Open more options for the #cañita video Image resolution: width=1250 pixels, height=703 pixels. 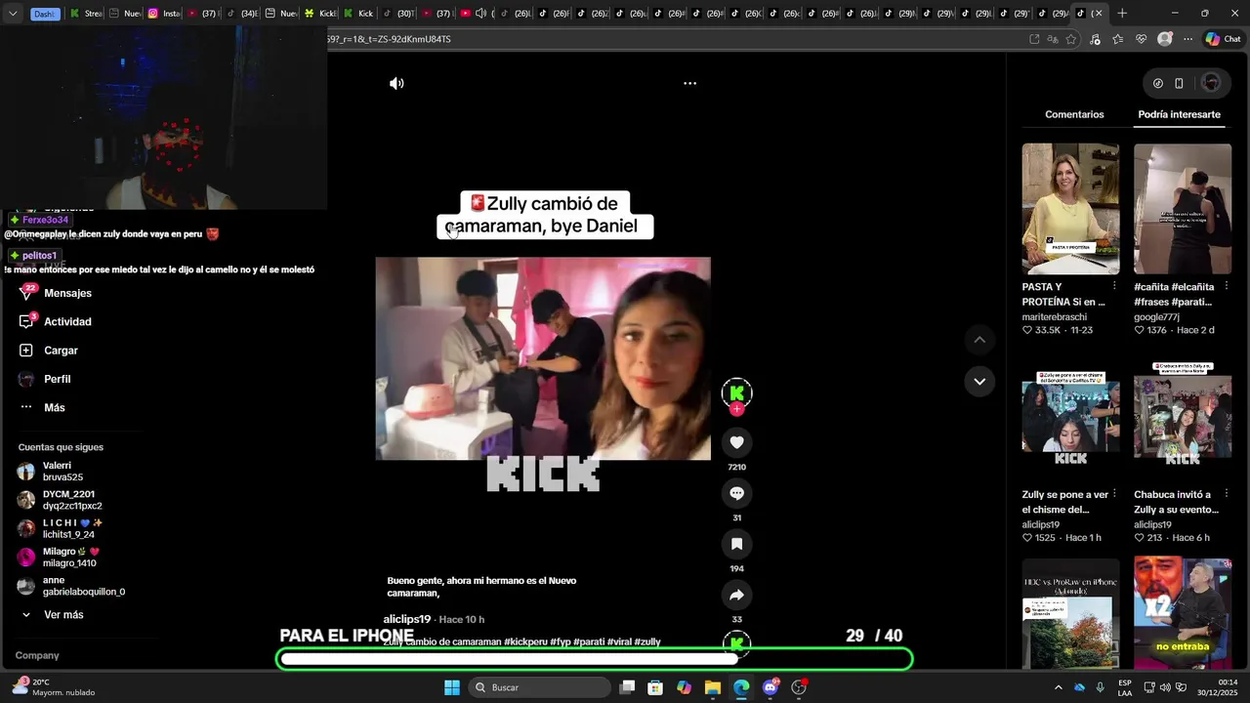click(x=1226, y=286)
